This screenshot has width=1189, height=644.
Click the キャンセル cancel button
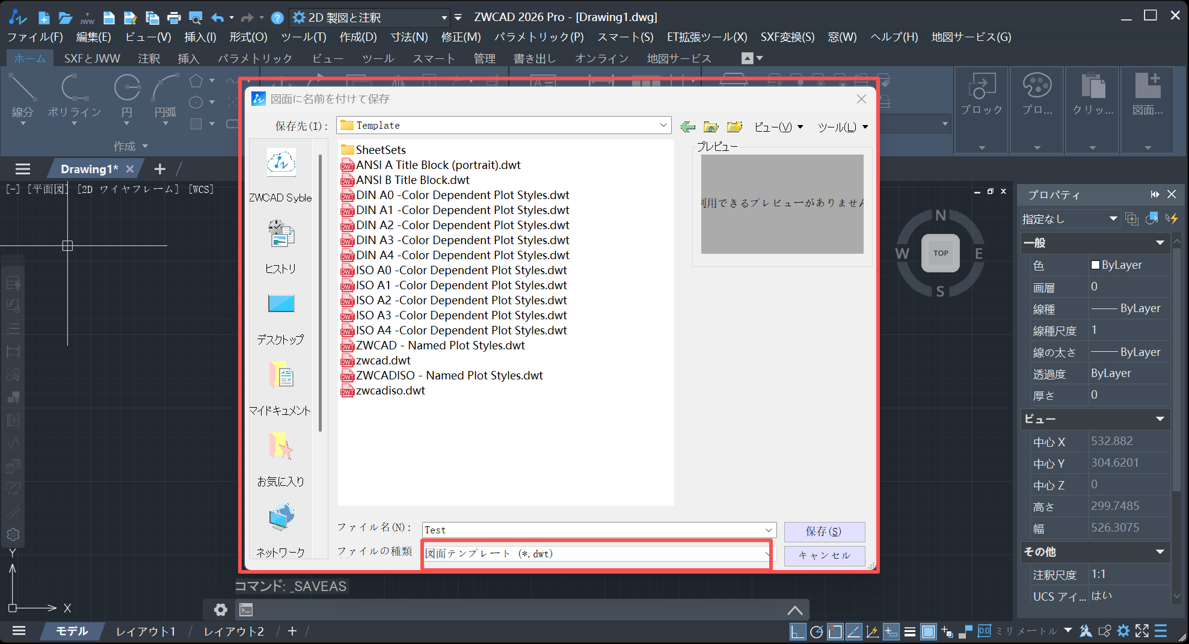[824, 556]
